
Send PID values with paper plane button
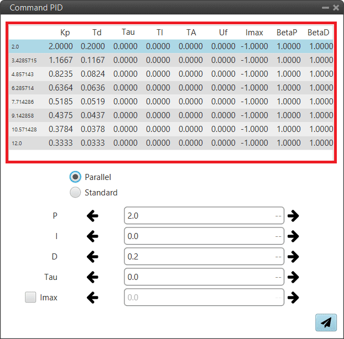(x=326, y=323)
